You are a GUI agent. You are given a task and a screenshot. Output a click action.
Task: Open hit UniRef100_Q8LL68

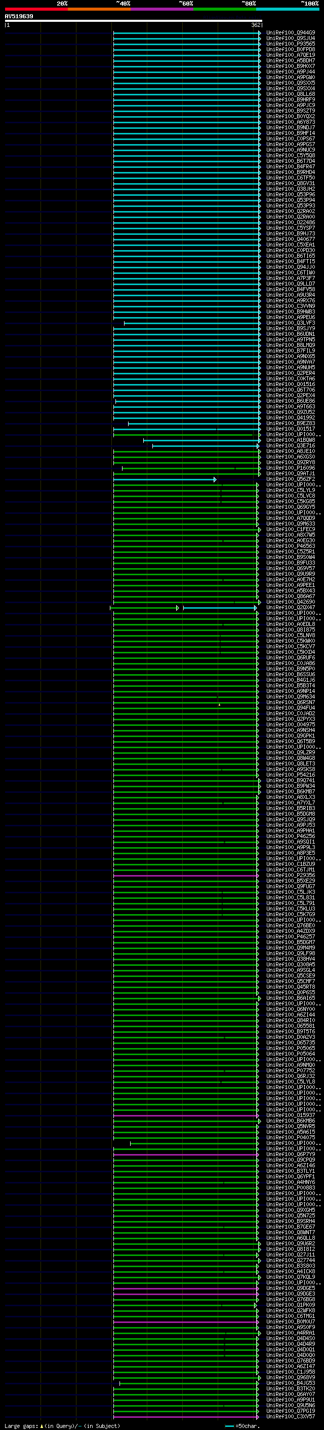(x=291, y=94)
